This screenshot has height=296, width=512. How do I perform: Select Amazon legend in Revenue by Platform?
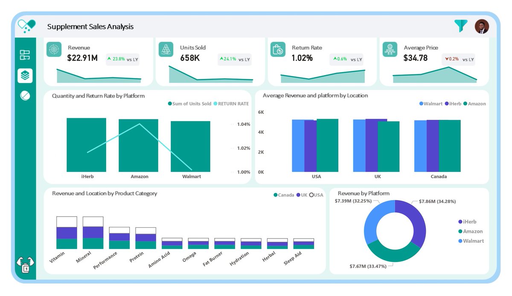point(470,231)
